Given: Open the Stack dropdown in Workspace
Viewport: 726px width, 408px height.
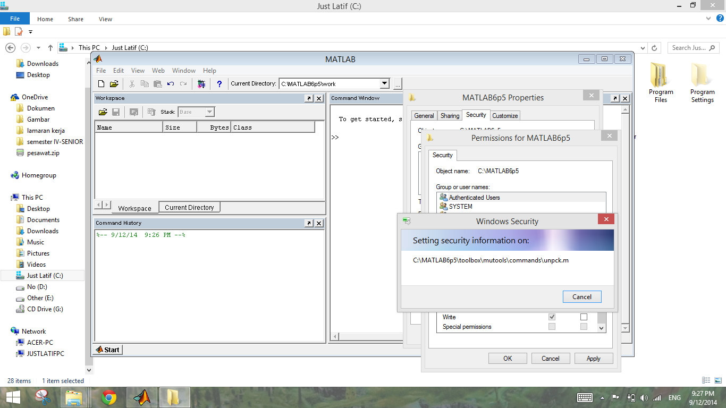Looking at the screenshot, I should [209, 112].
